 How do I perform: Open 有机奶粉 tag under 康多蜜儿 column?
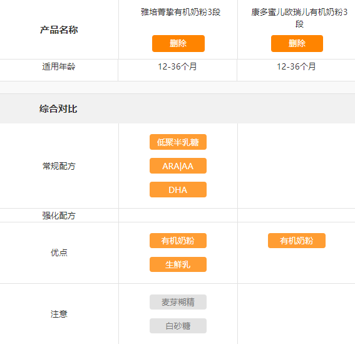point(297,241)
